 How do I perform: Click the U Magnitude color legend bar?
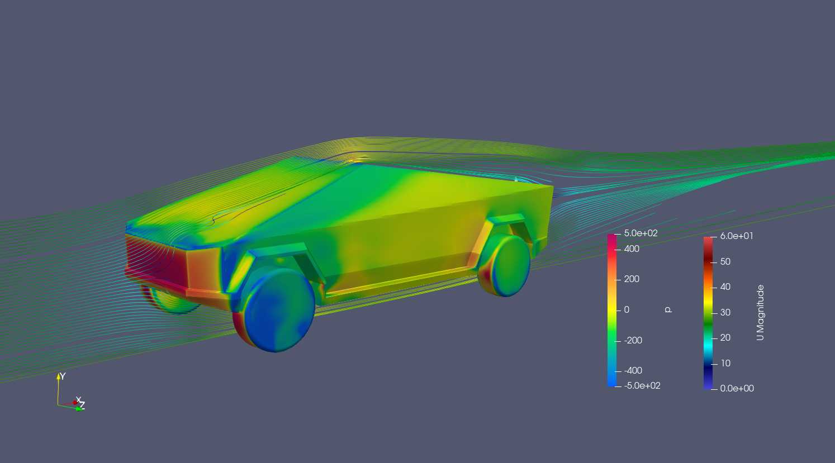tap(708, 312)
